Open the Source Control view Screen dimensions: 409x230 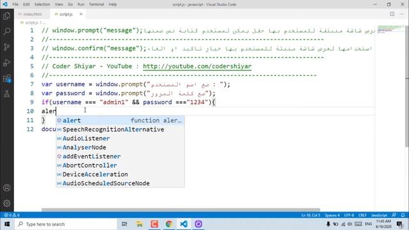click(x=7, y=47)
